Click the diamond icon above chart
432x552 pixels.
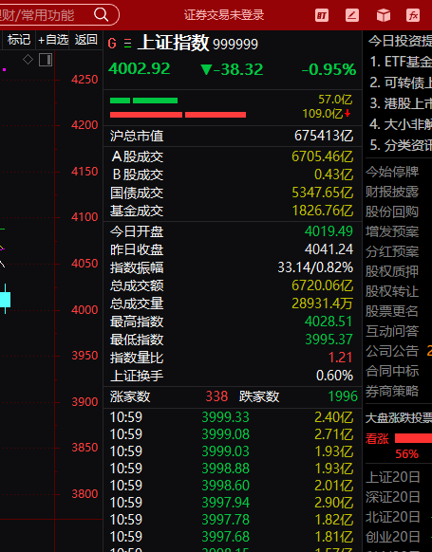(28, 60)
